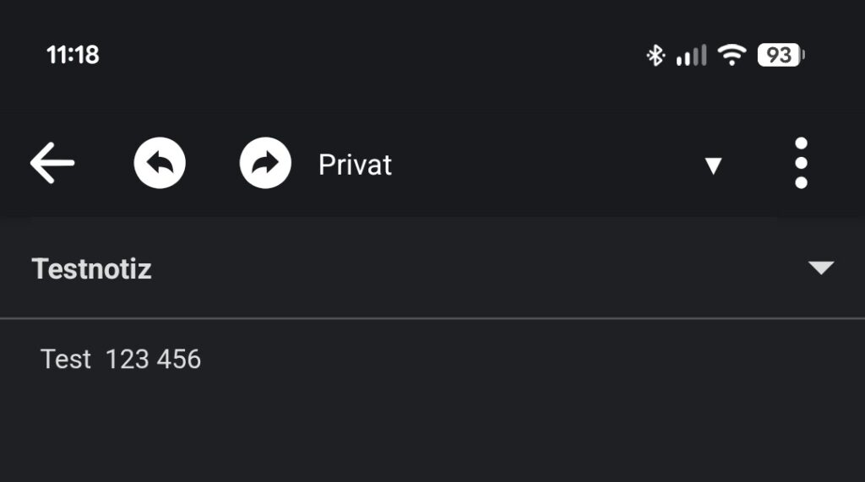Tap the Wi-Fi status icon
Screen dimensions: 865x482
[732, 56]
